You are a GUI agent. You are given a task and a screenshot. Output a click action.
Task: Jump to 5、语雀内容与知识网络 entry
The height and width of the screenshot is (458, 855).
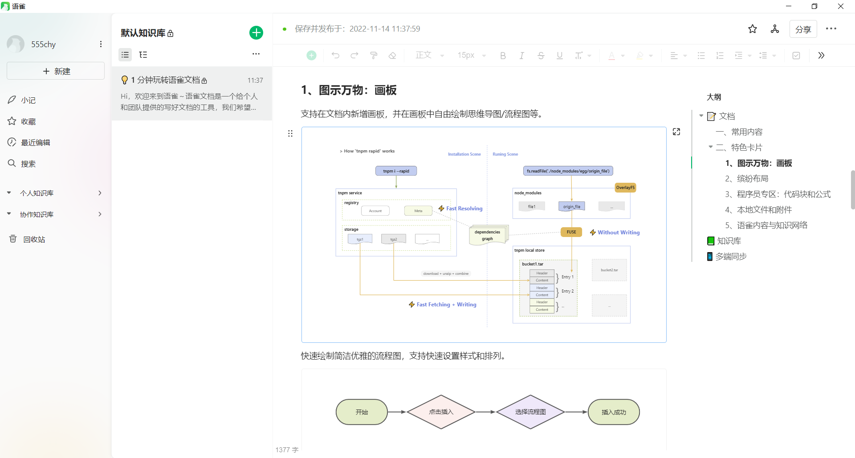pos(766,225)
